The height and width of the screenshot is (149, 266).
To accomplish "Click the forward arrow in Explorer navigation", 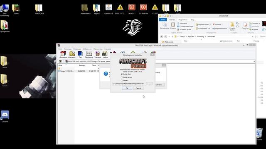I will [x=166, y=36].
